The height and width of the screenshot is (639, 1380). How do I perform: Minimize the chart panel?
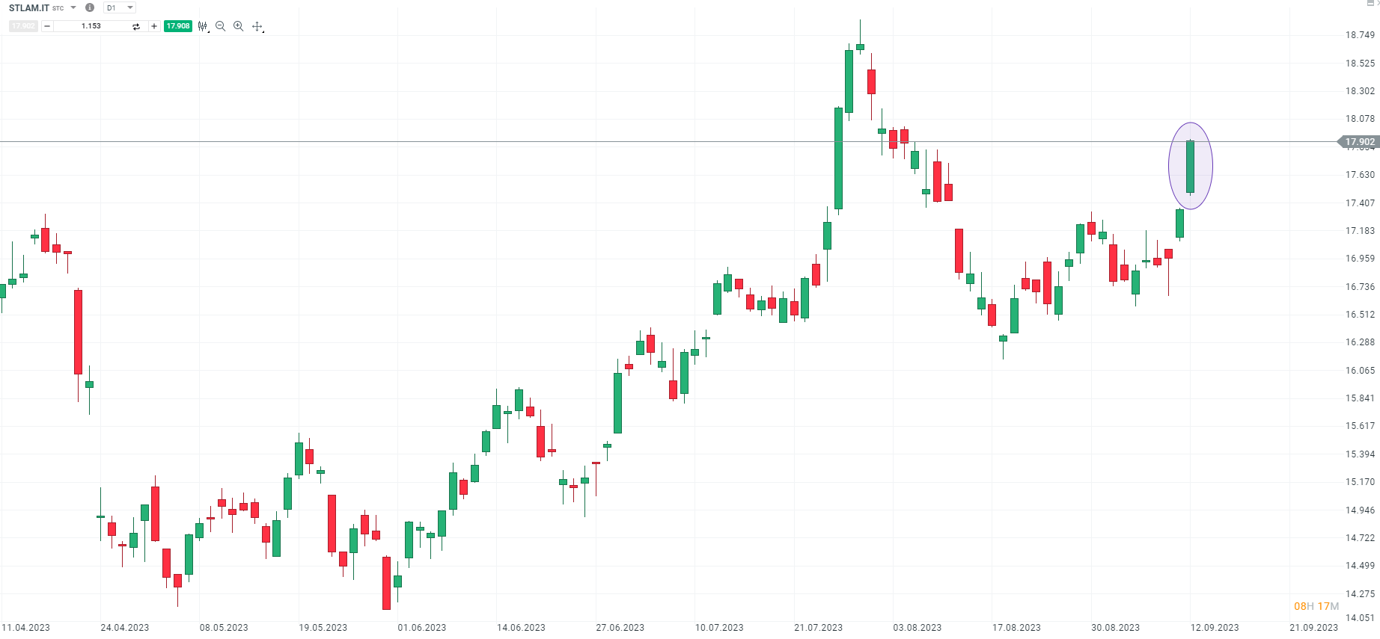(x=1371, y=3)
